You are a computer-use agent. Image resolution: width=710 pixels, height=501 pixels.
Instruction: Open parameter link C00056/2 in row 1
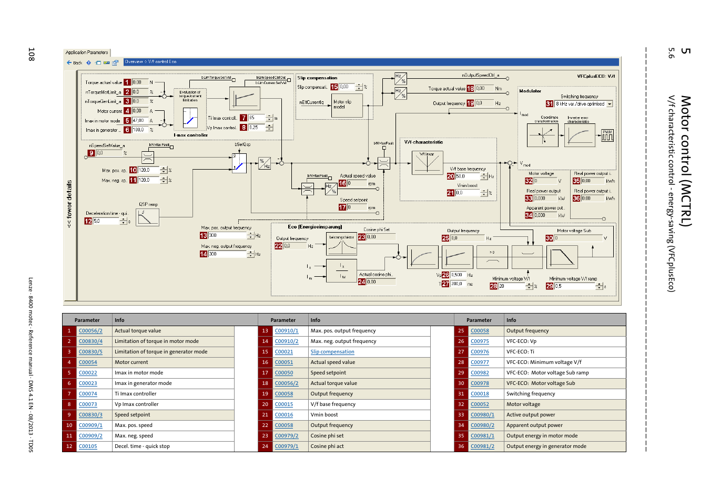[x=90, y=331]
